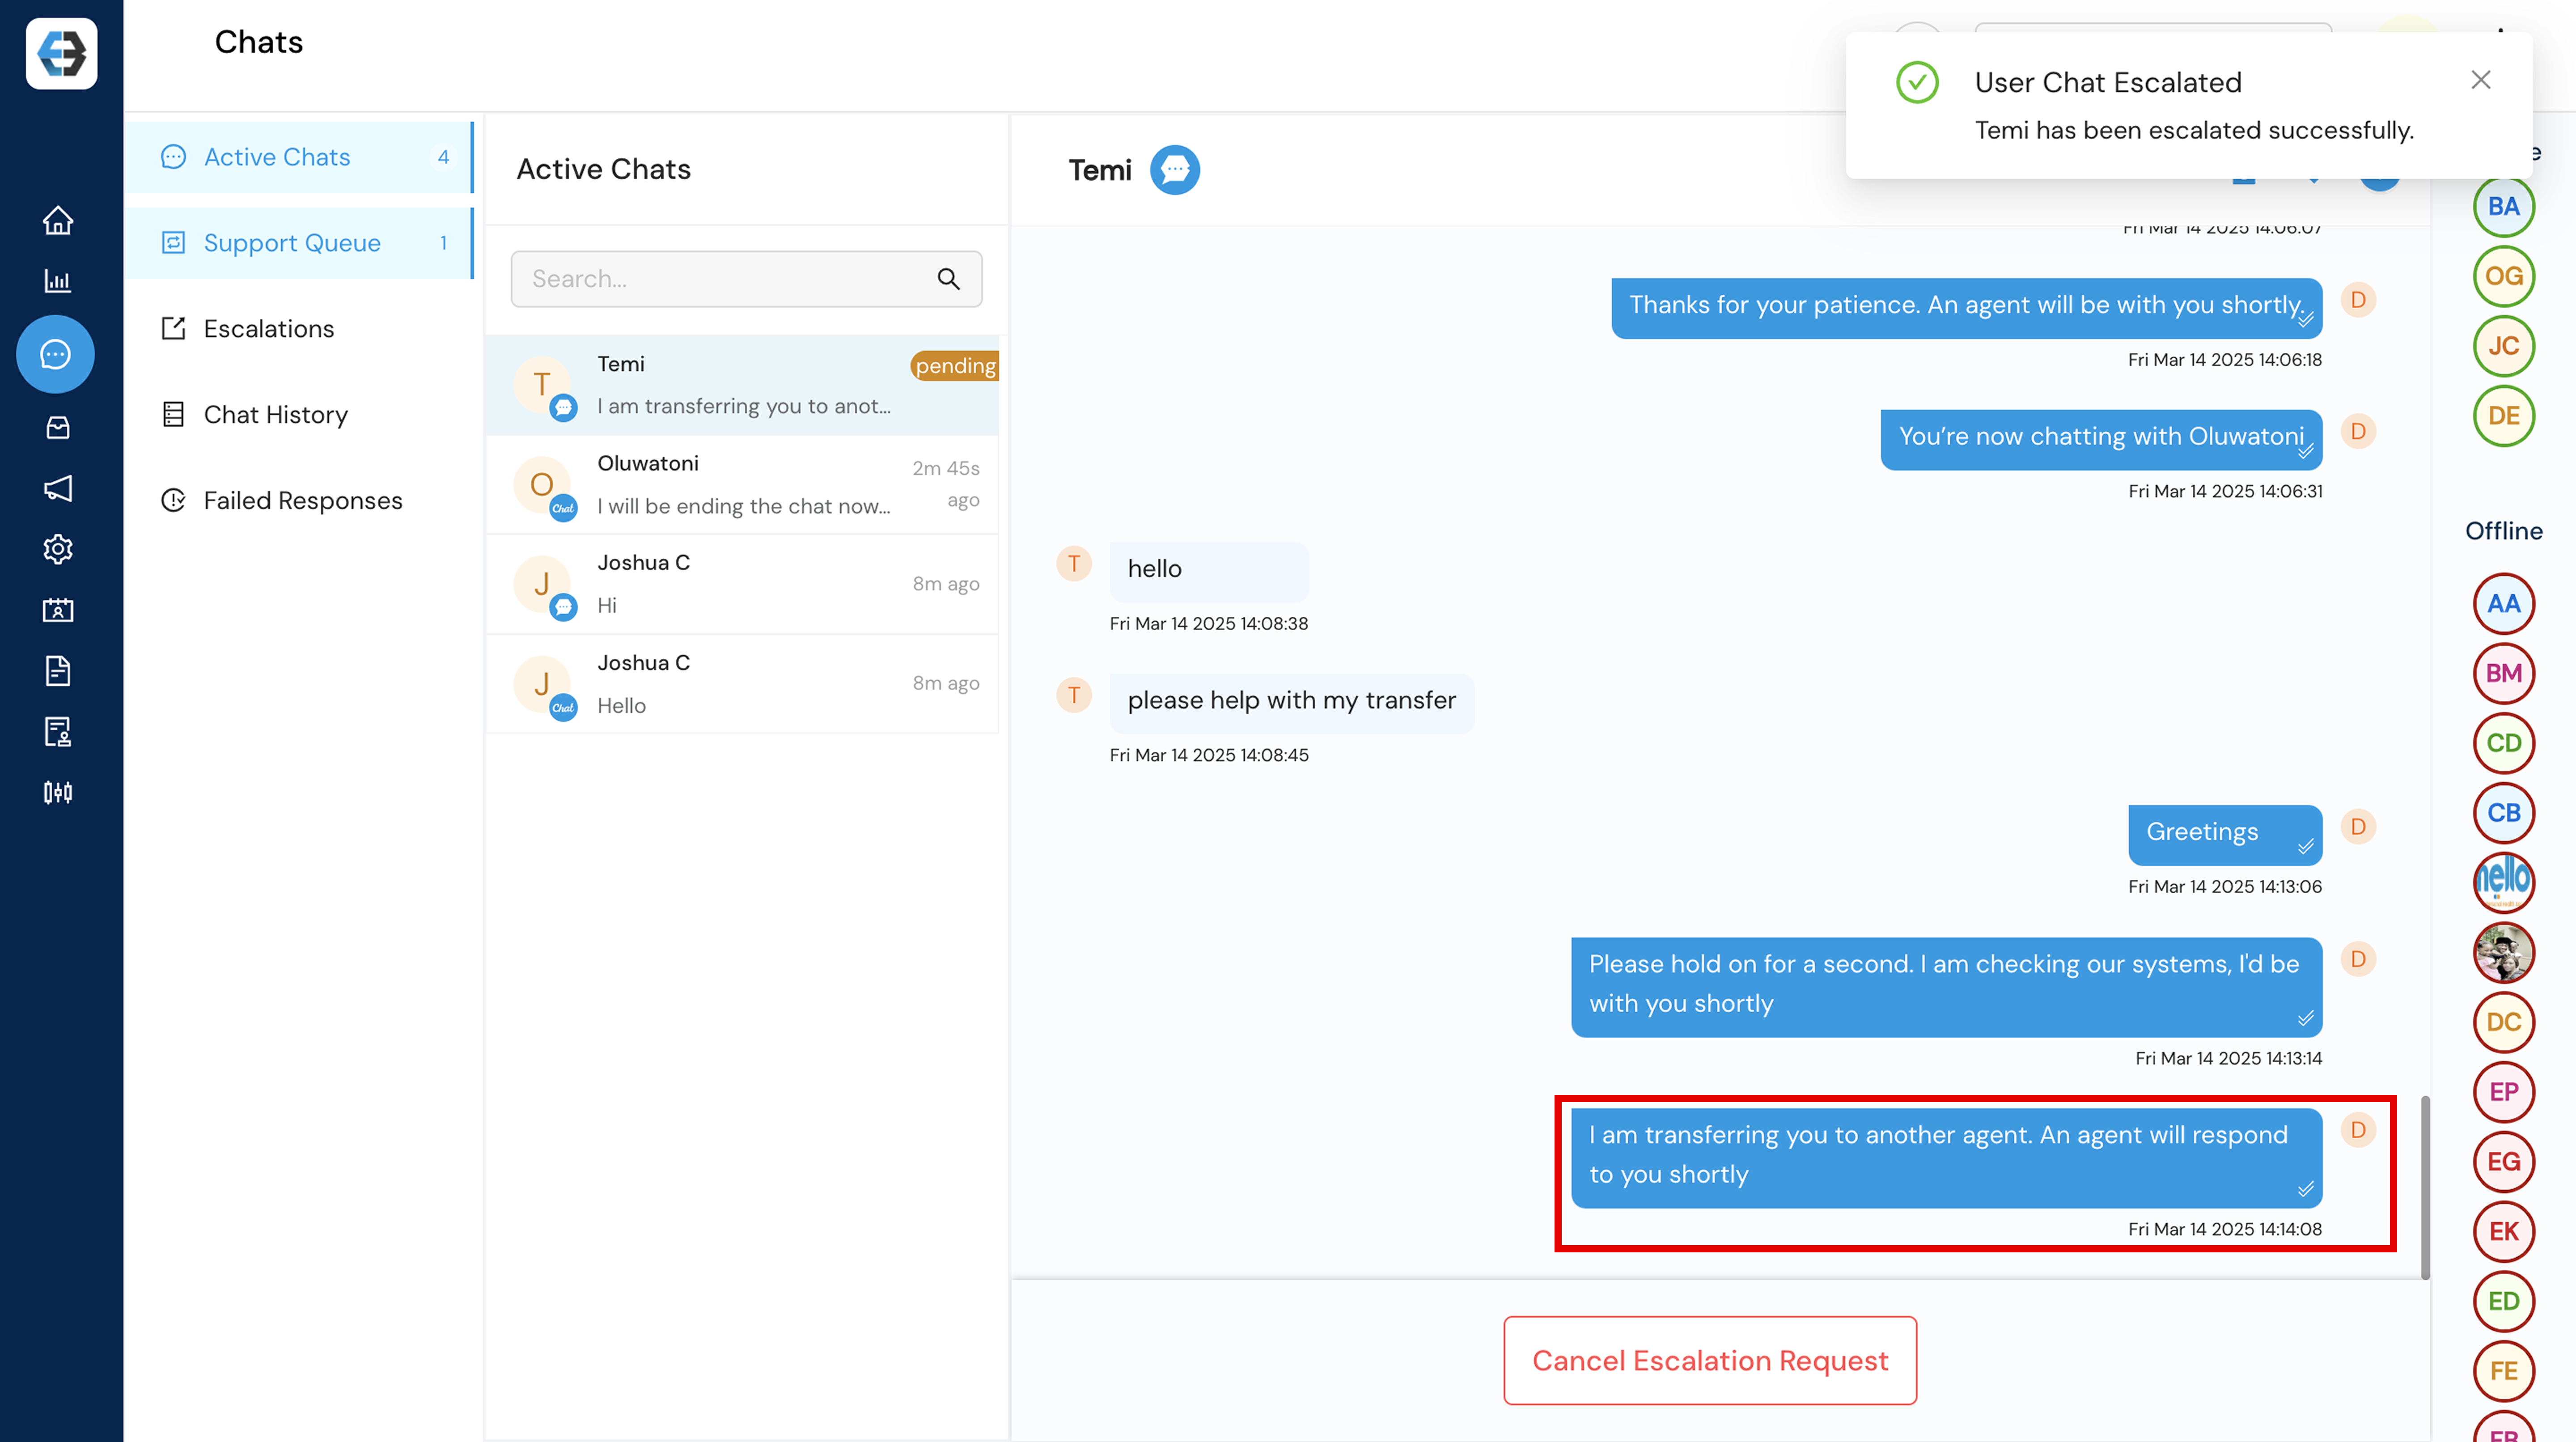Click the photo agent avatar in Offline list
Viewport: 2576px width, 1442px height.
coord(2503,953)
